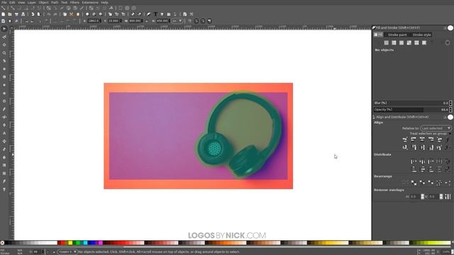The height and width of the screenshot is (255, 454).
Task: Zoom to fit page icon in commands bar
Action: (101, 14)
